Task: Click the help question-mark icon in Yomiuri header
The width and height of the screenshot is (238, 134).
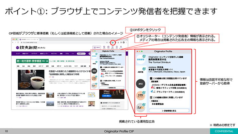Action: [x=108, y=47]
